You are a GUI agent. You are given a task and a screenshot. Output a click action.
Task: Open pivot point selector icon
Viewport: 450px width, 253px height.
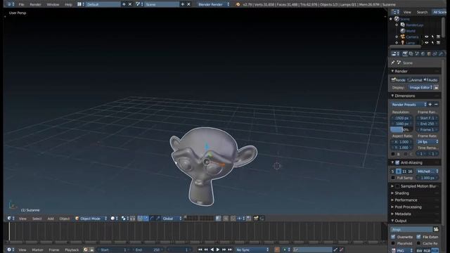(124, 219)
